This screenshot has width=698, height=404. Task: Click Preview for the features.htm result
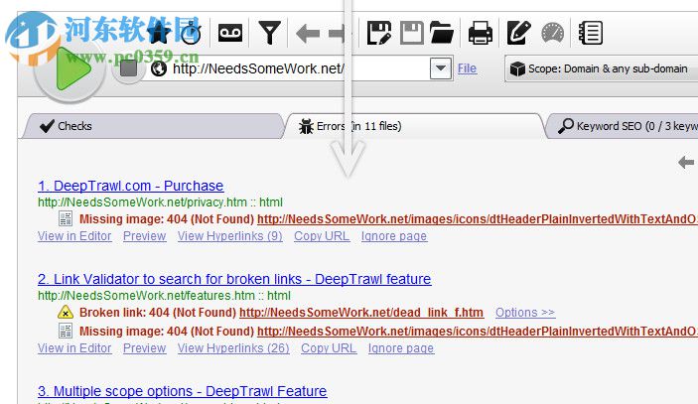pyautogui.click(x=145, y=348)
